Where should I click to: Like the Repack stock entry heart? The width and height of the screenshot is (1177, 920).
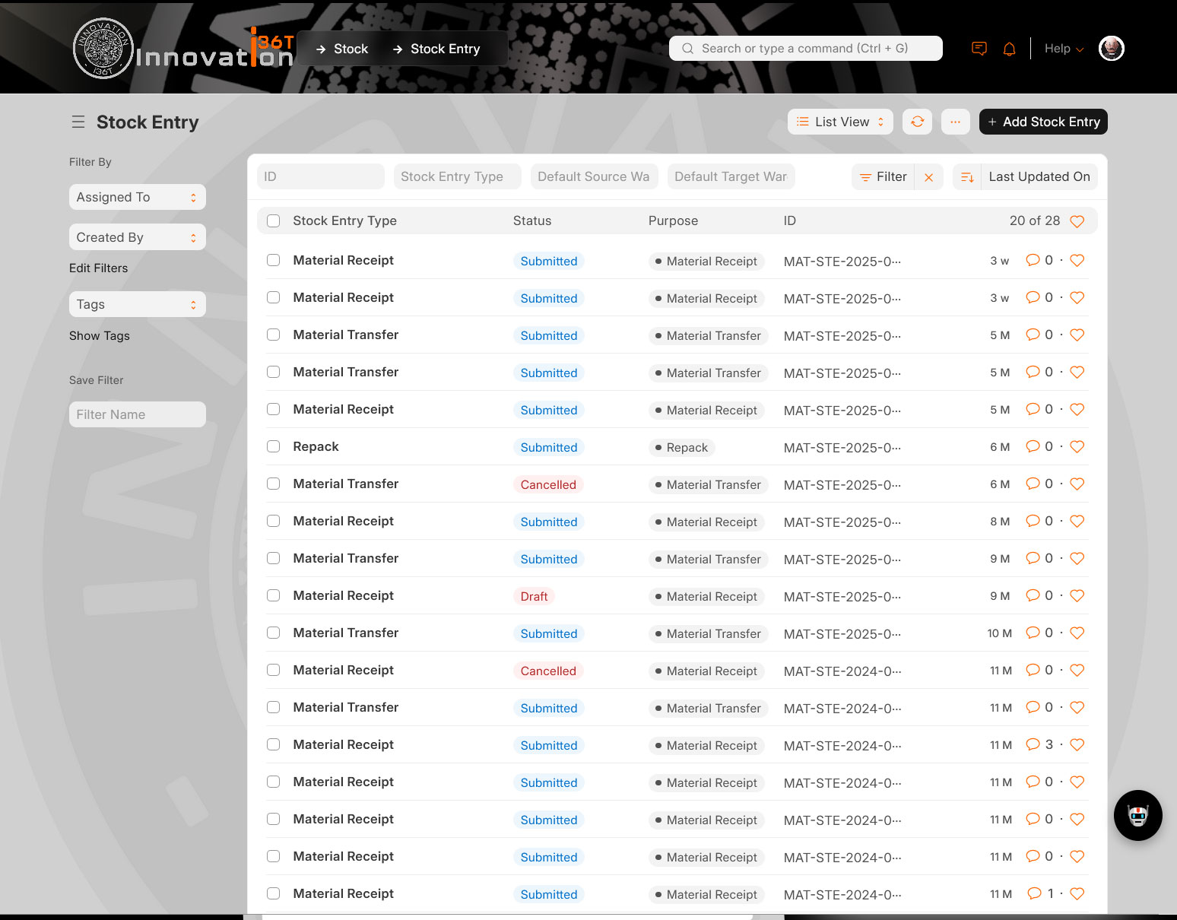[x=1077, y=446]
